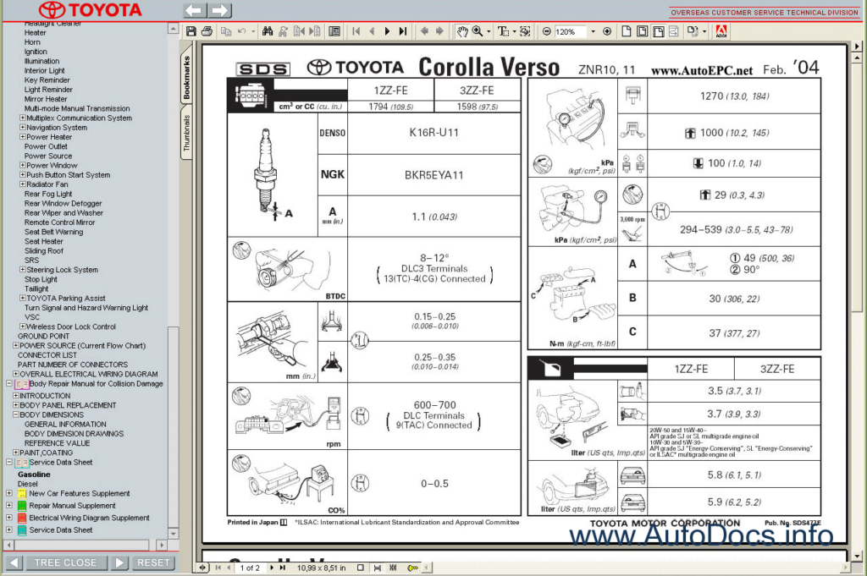Image resolution: width=867 pixels, height=576 pixels.
Task: Select Continuous layout in status bar
Action: [x=377, y=568]
